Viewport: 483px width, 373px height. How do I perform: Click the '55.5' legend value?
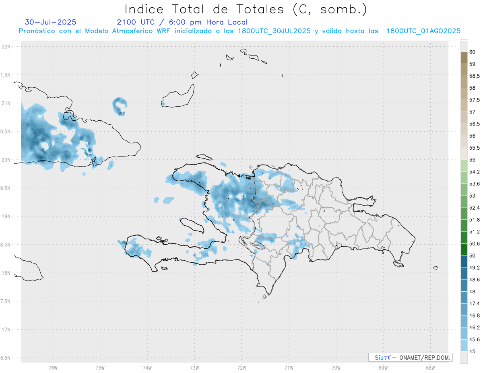pyautogui.click(x=475, y=148)
